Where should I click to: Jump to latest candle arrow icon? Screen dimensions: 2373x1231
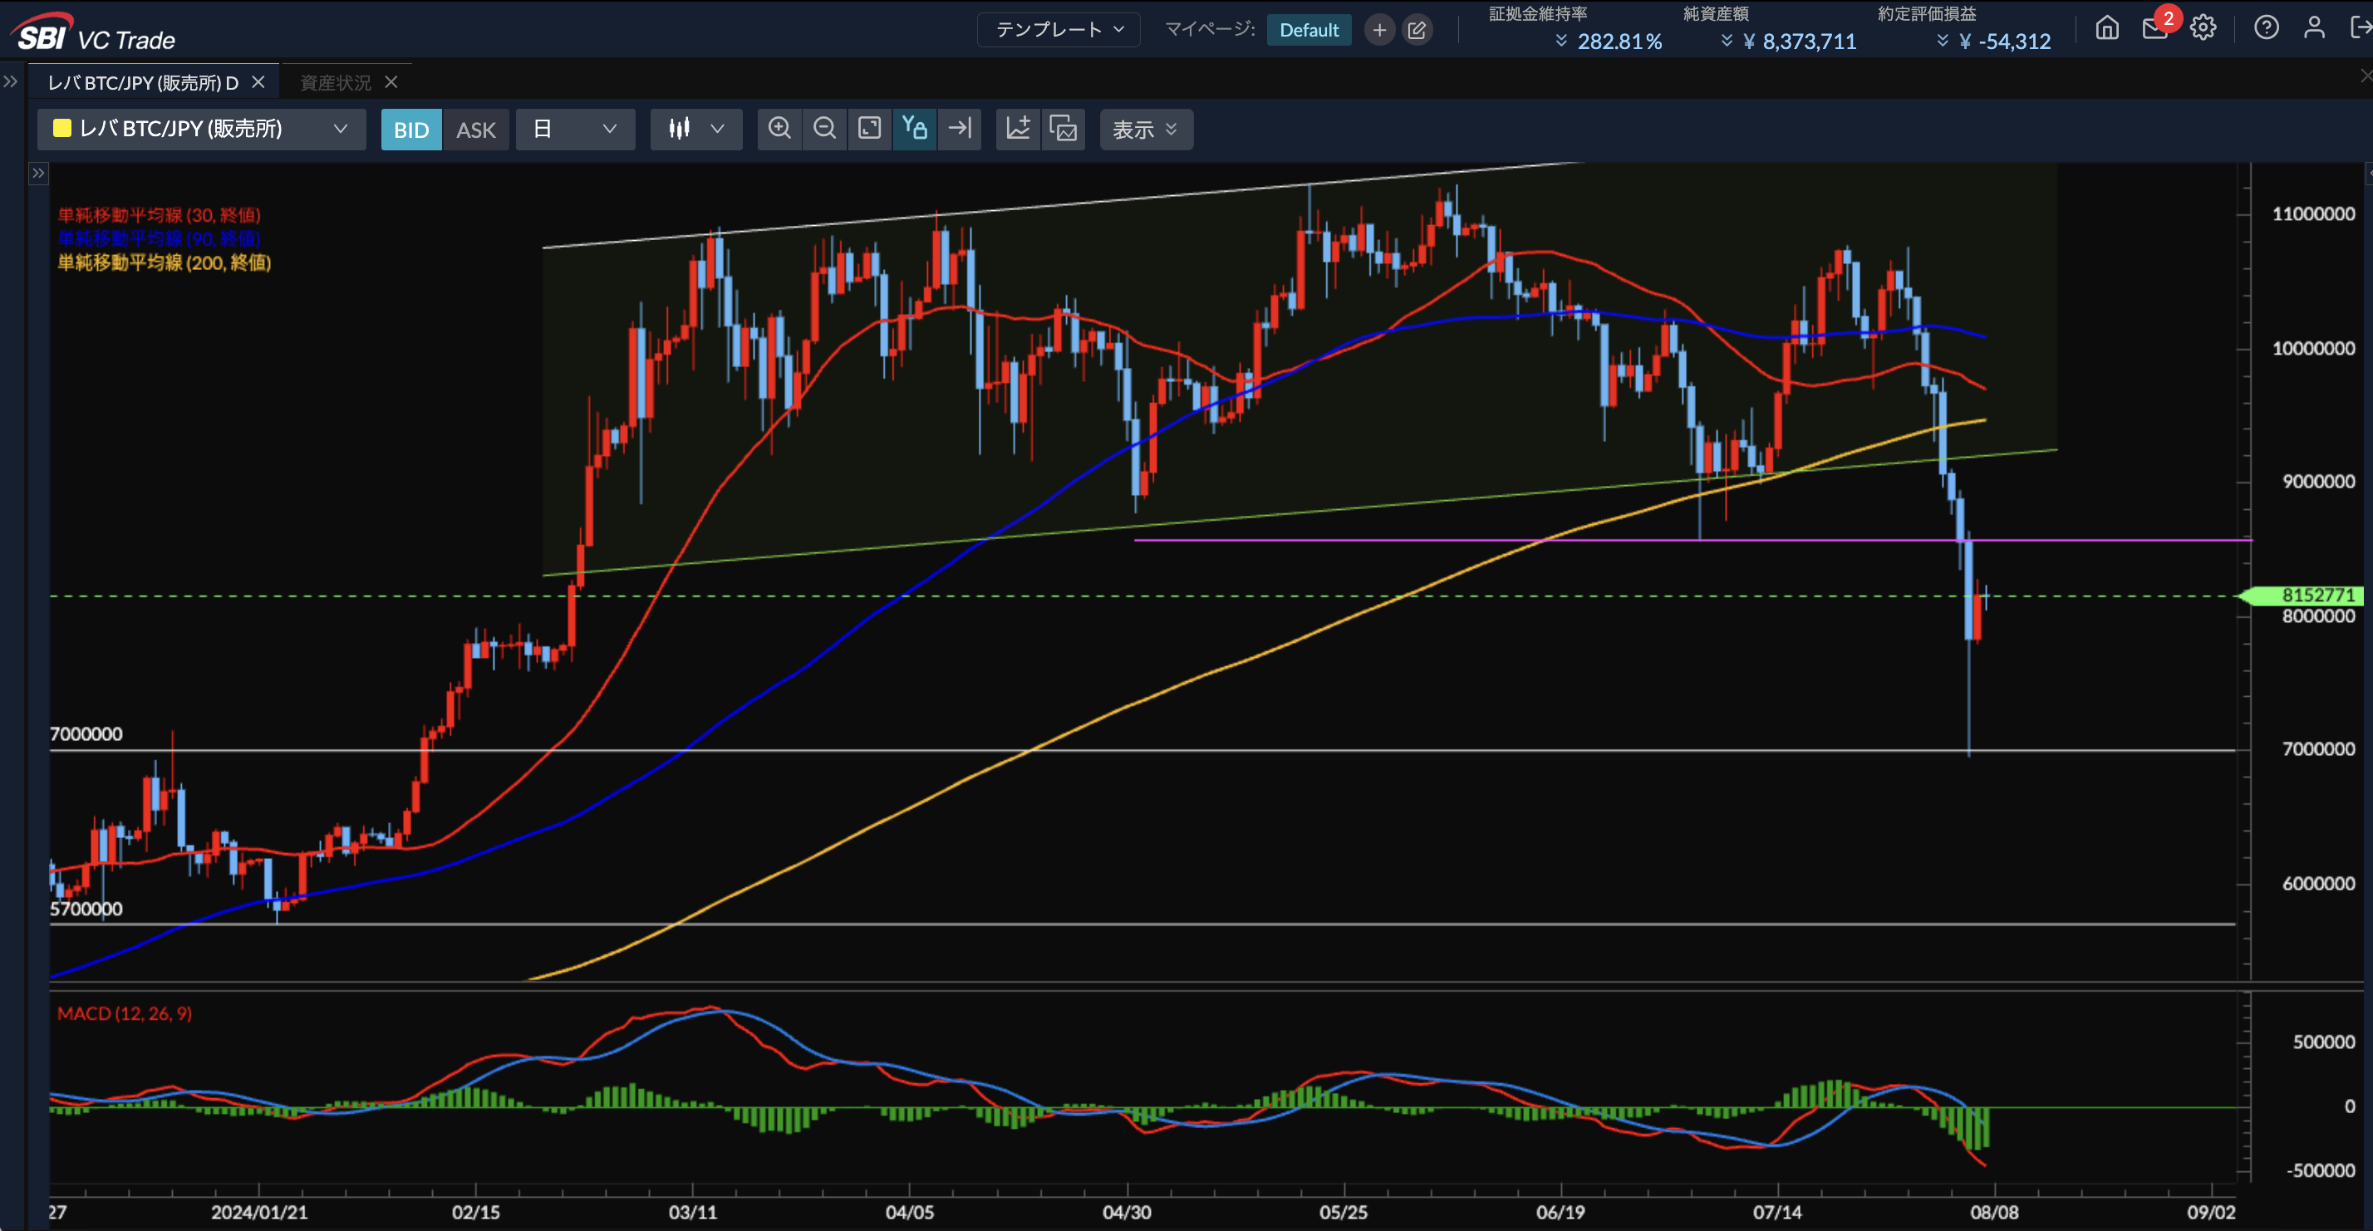point(960,129)
